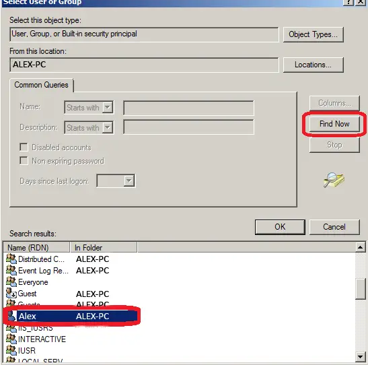Sort by the Name (RDN) column header
Screen dimensions: 368x365
pos(36,248)
